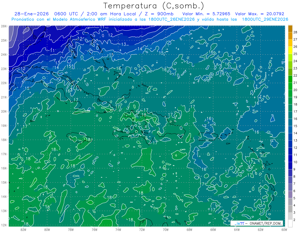Click the '78W' longitude axis label

pos(71,229)
